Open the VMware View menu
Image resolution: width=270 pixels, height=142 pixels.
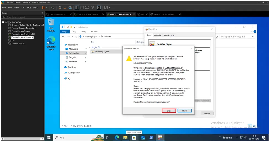click(17, 7)
